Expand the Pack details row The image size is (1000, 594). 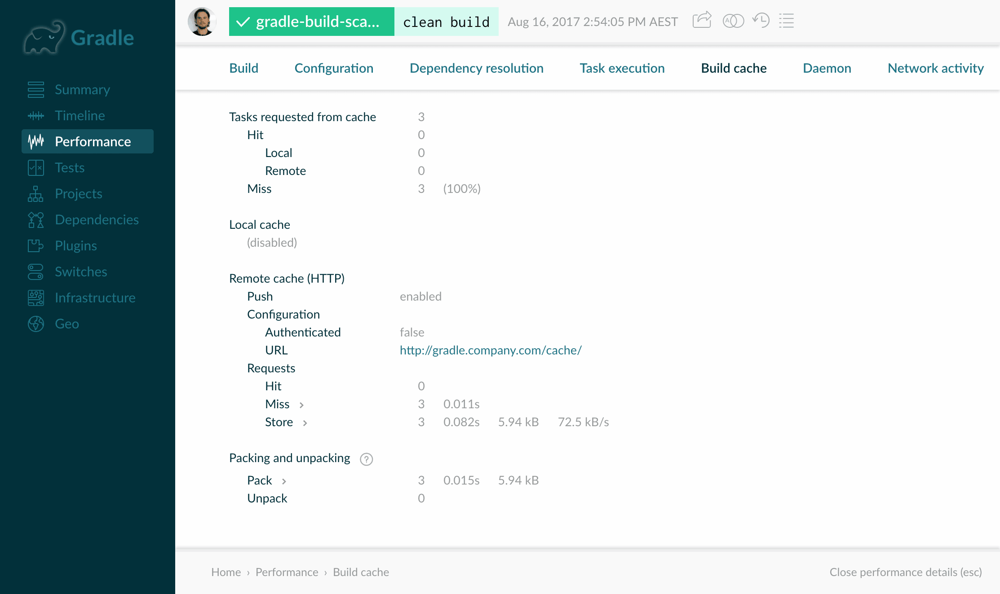point(284,481)
